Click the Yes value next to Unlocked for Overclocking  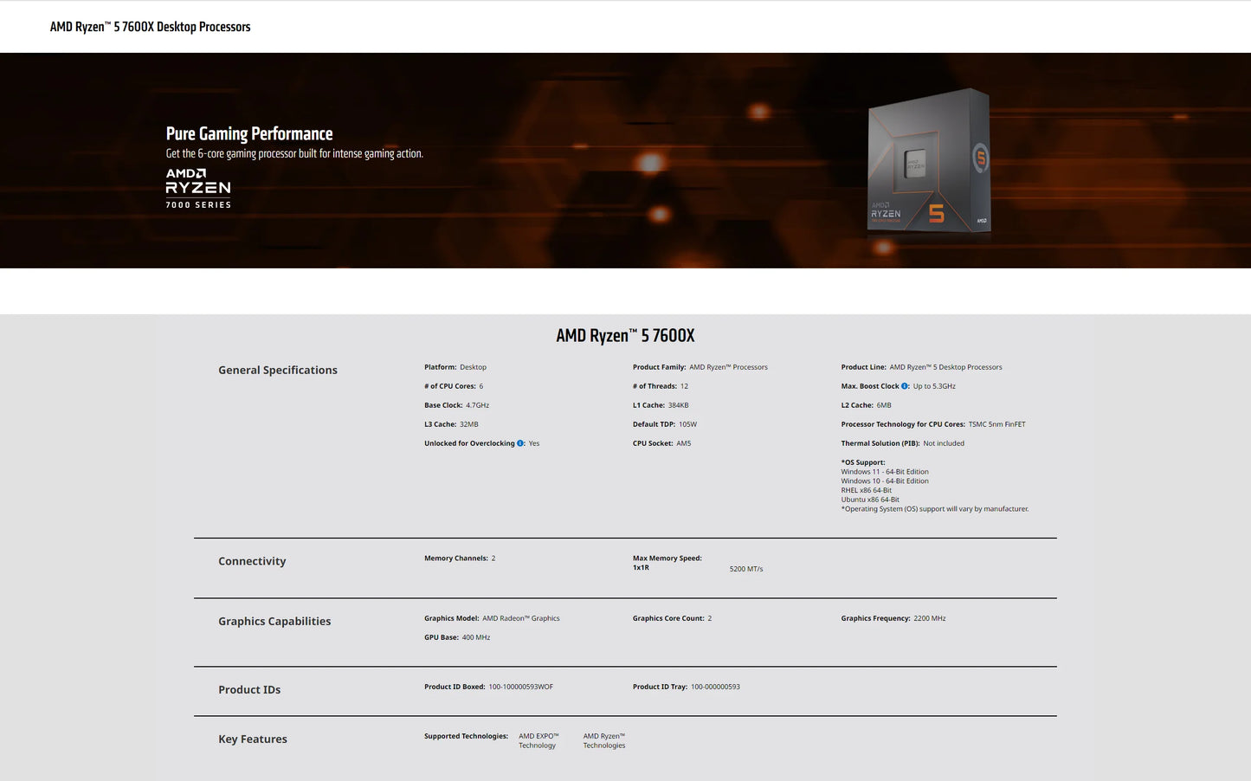click(534, 443)
